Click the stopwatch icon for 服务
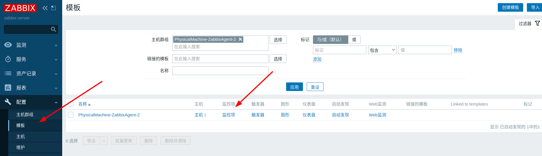 click(x=8, y=59)
